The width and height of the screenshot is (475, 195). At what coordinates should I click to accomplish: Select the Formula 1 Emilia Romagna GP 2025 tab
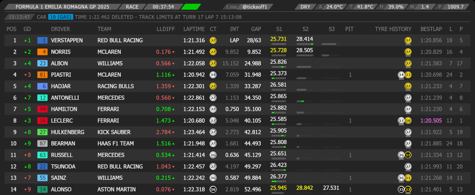pos(62,7)
